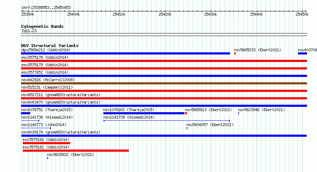Click the nsv5606057 (Ebert2021) label text

(x=210, y=125)
